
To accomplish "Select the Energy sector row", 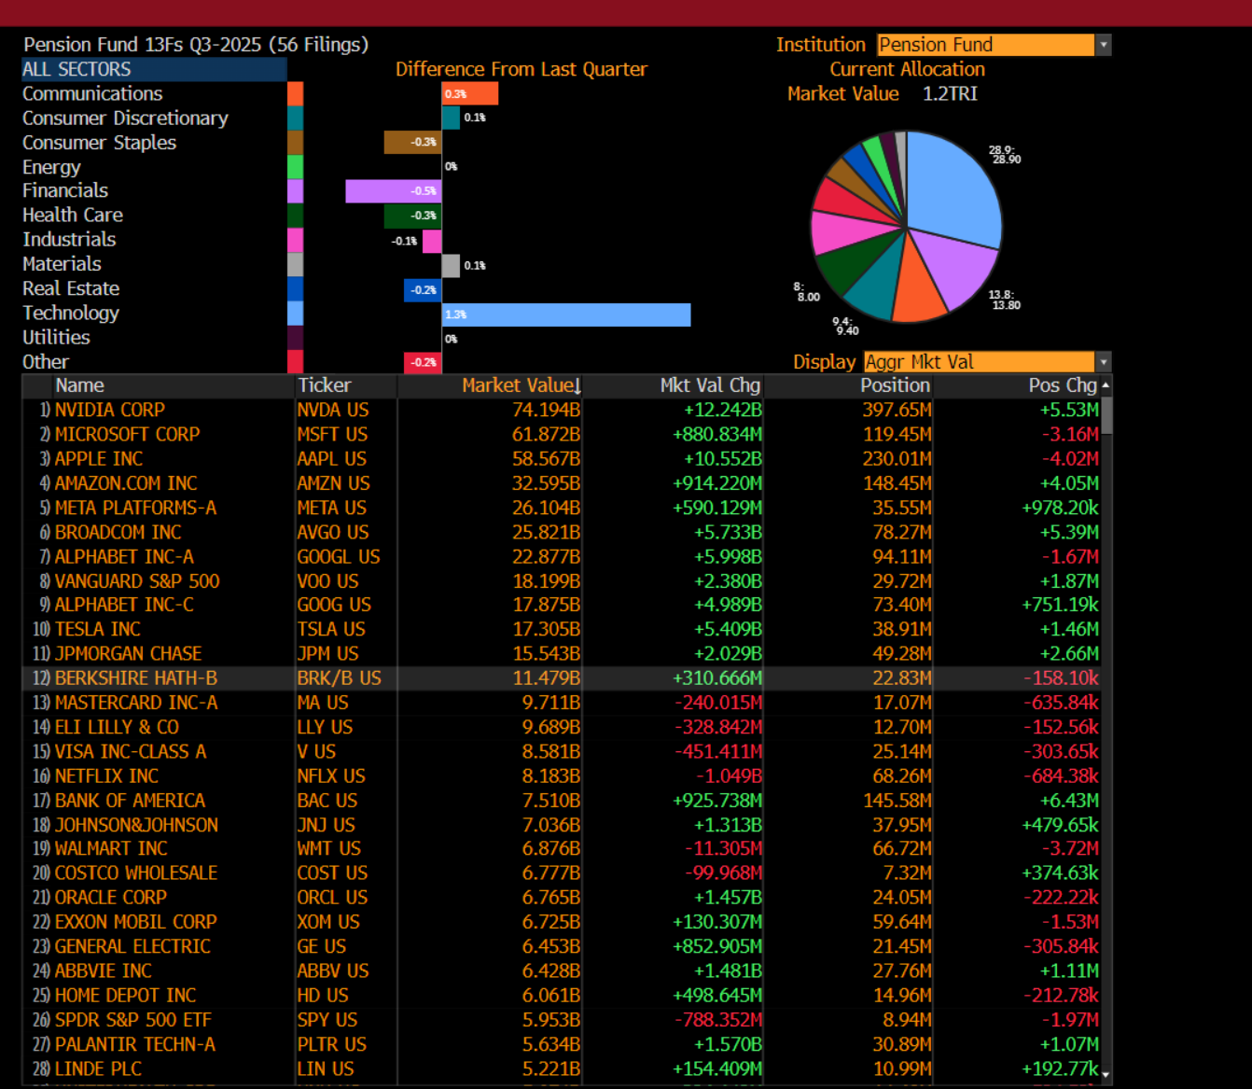I will pos(52,167).
